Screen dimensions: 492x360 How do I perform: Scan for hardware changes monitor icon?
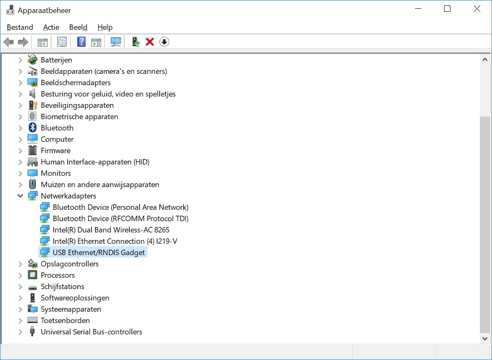[x=116, y=42]
